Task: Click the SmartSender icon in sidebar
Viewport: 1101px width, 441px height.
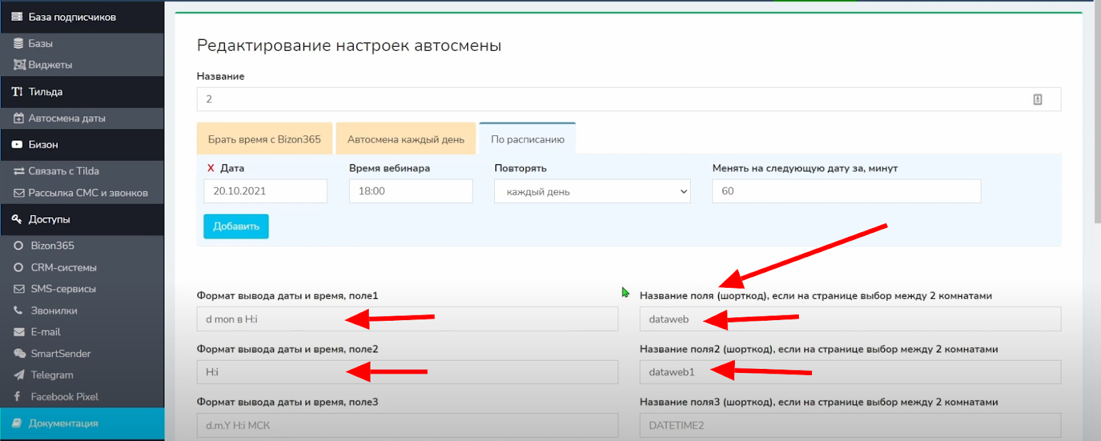Action: point(19,353)
